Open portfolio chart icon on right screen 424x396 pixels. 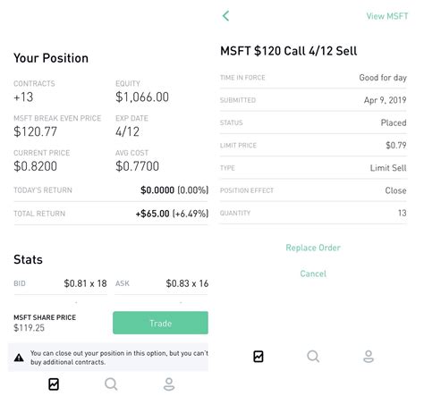point(259,357)
